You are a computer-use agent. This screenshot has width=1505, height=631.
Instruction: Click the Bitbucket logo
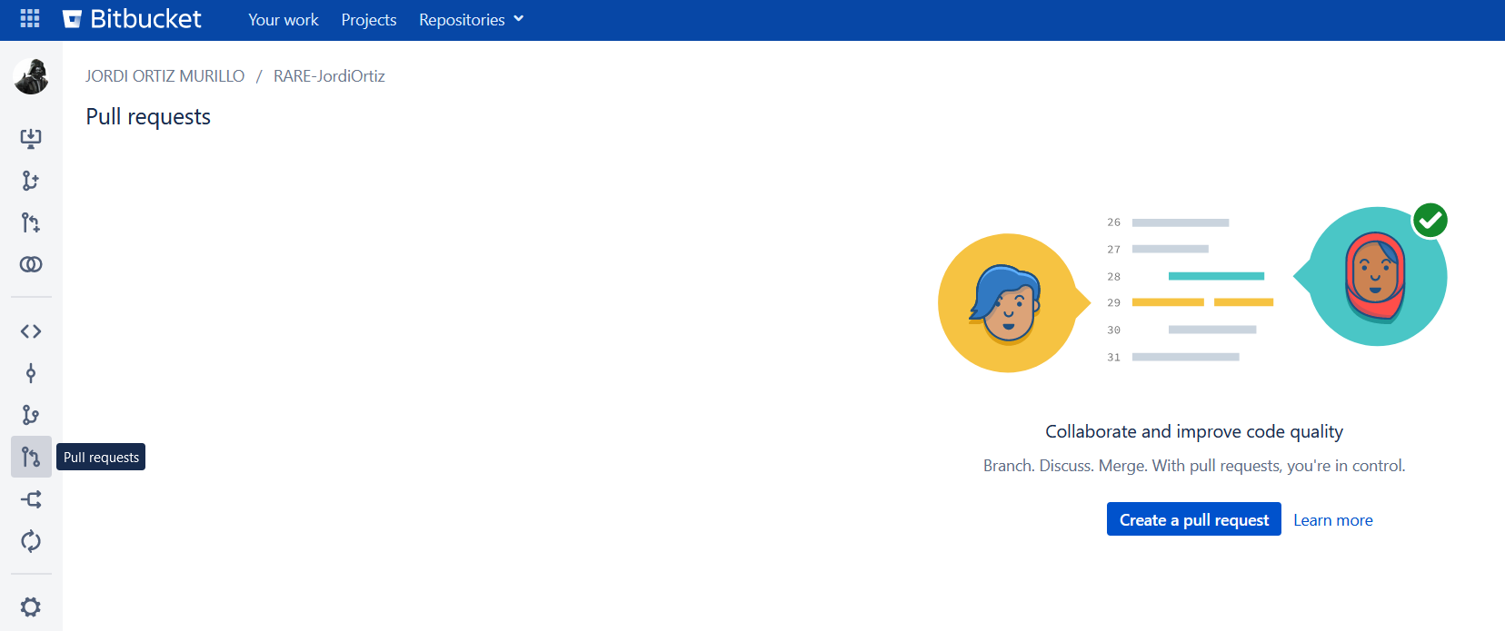coord(133,19)
